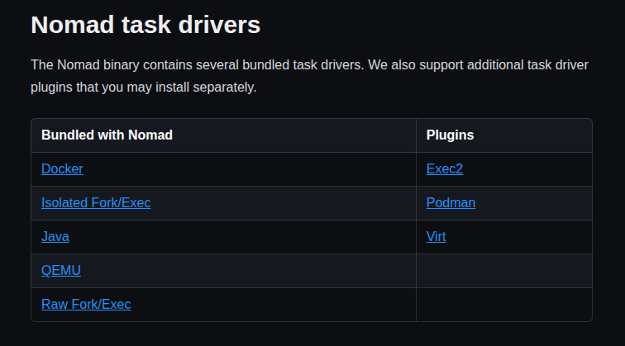Click the "Nomad task drivers" heading
Screen dimensions: 625x346
(146, 25)
